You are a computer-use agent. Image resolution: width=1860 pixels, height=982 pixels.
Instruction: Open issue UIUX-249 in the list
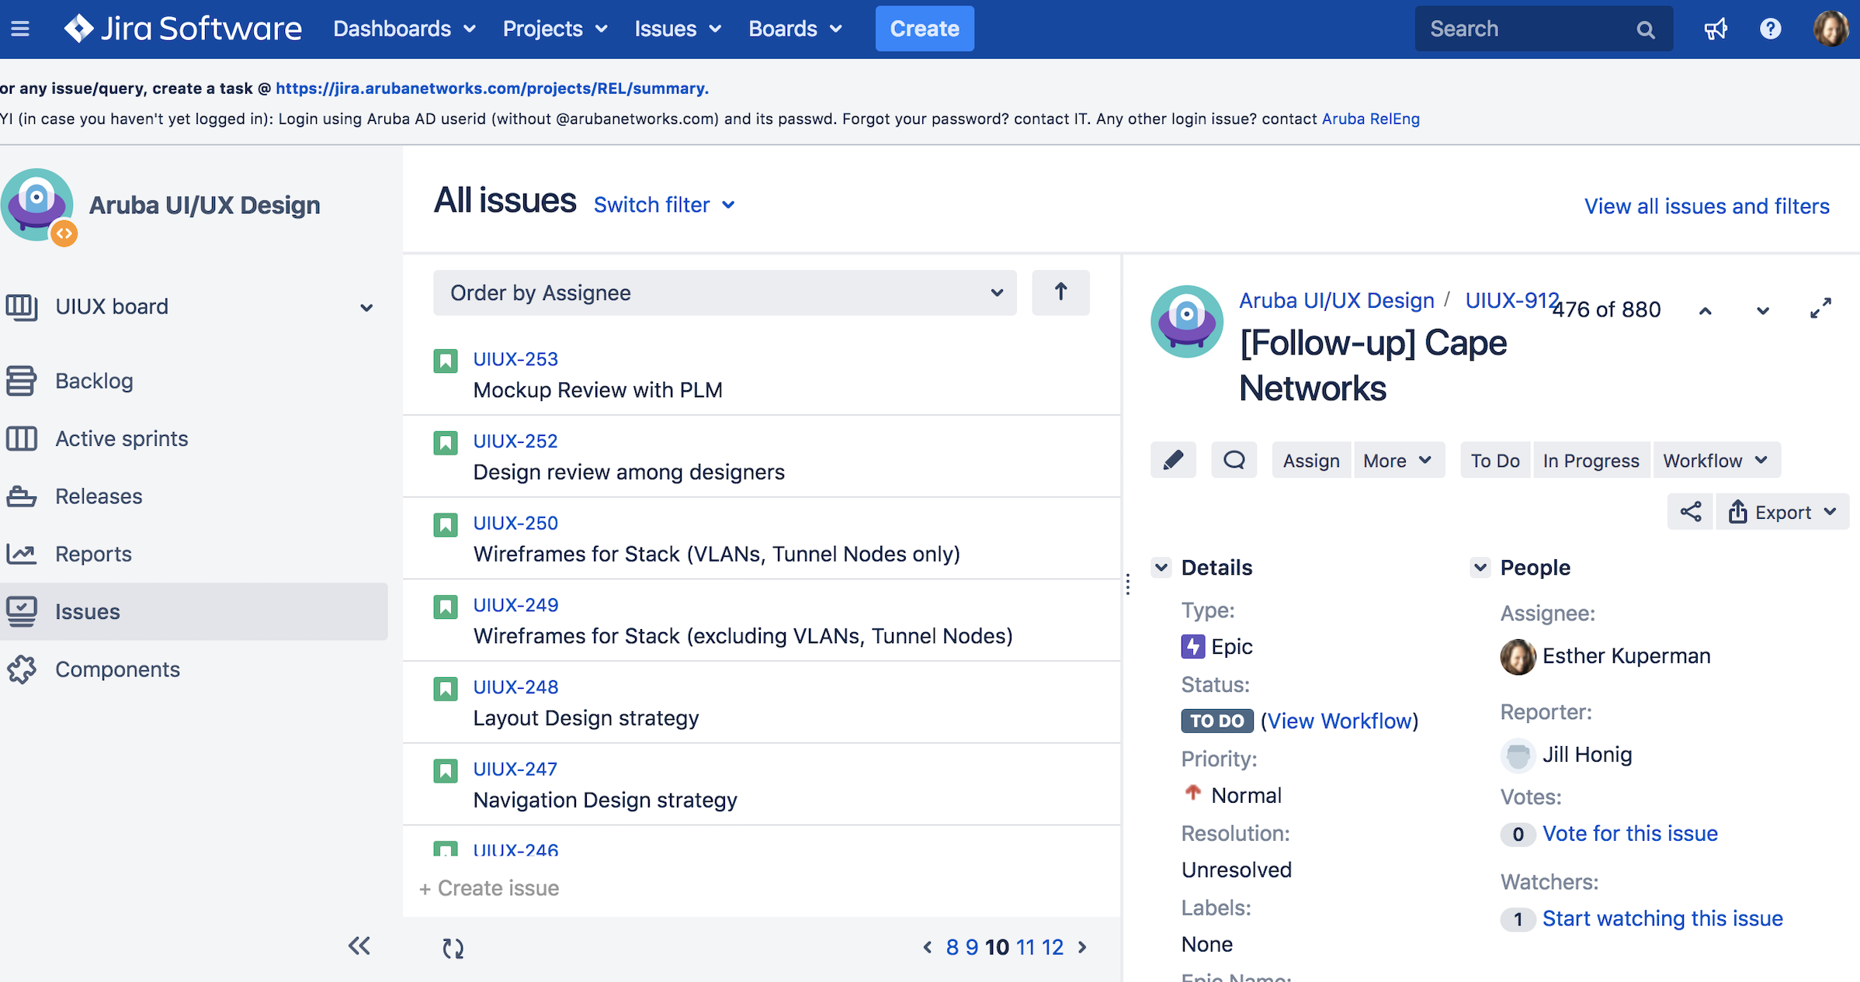pyautogui.click(x=762, y=620)
